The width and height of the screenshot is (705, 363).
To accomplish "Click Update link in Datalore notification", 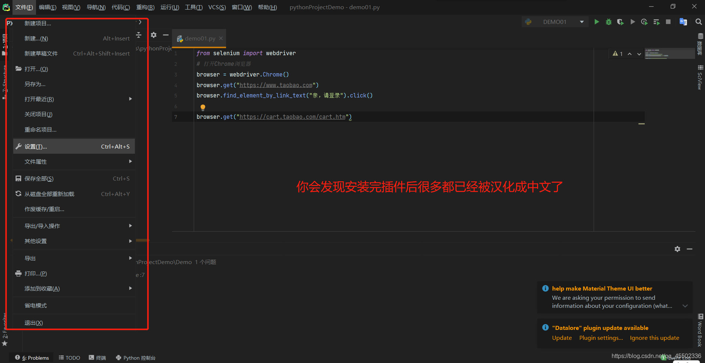I will (562, 338).
